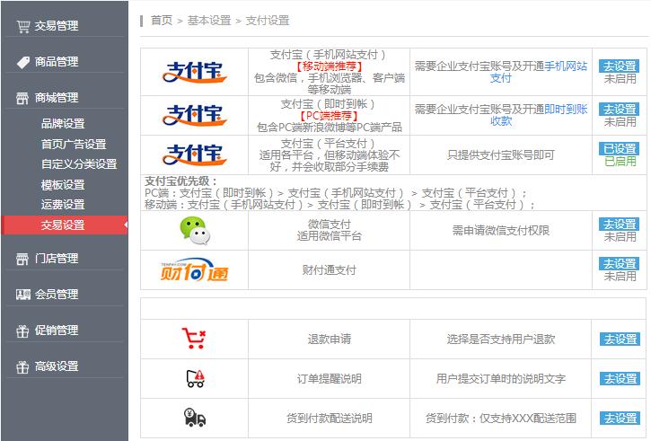Click 支付宝优先级 heading text
Viewport: 651px width, 441px height.
click(x=181, y=181)
